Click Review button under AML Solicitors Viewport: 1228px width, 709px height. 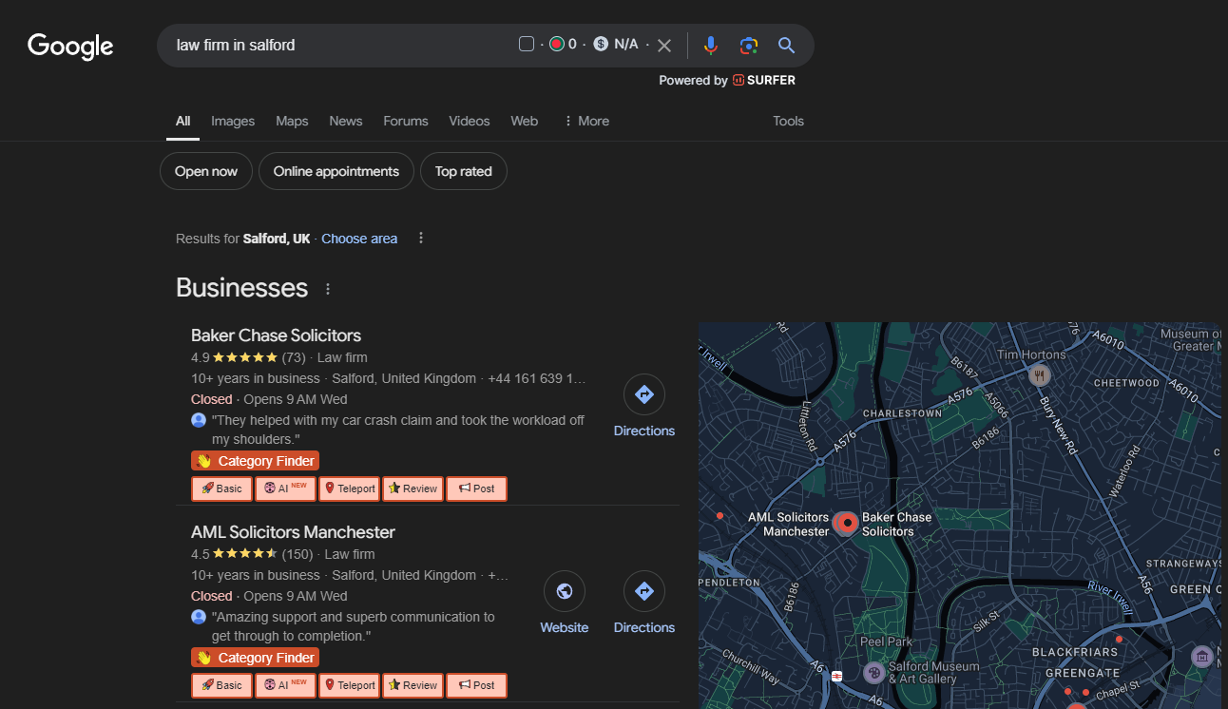click(413, 685)
